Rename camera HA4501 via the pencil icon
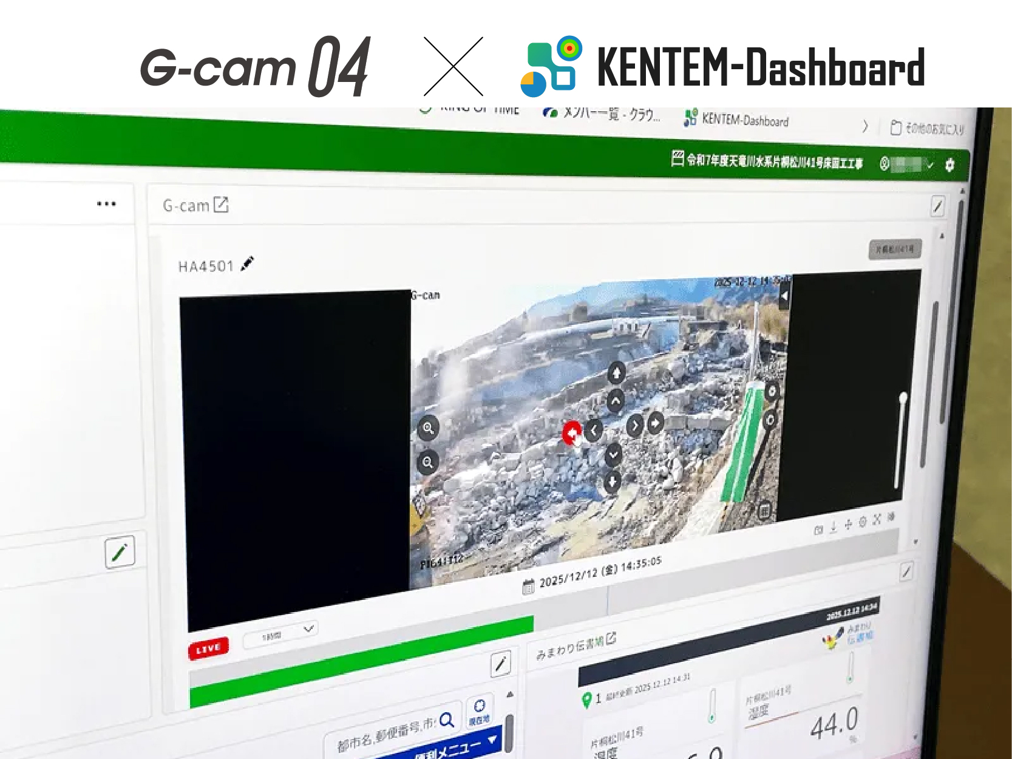1012x759 pixels. (247, 264)
